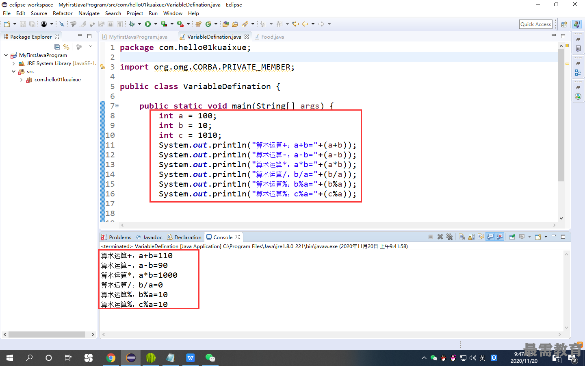Click Package Explorer horizontal scrollbar
Image resolution: width=585 pixels, height=366 pixels.
coord(47,334)
